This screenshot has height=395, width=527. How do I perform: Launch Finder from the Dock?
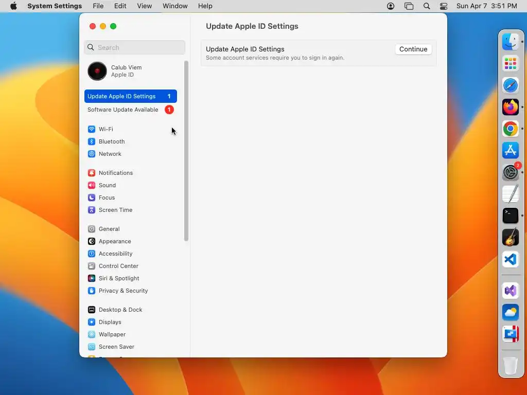510,42
